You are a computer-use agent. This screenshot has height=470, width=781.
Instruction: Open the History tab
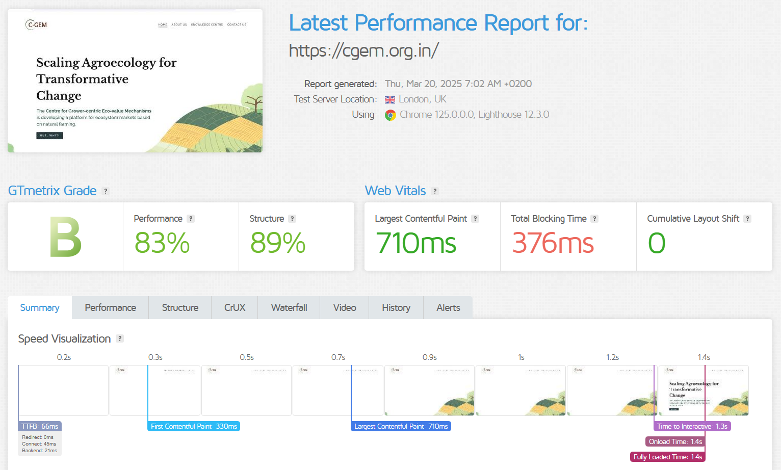pos(396,307)
